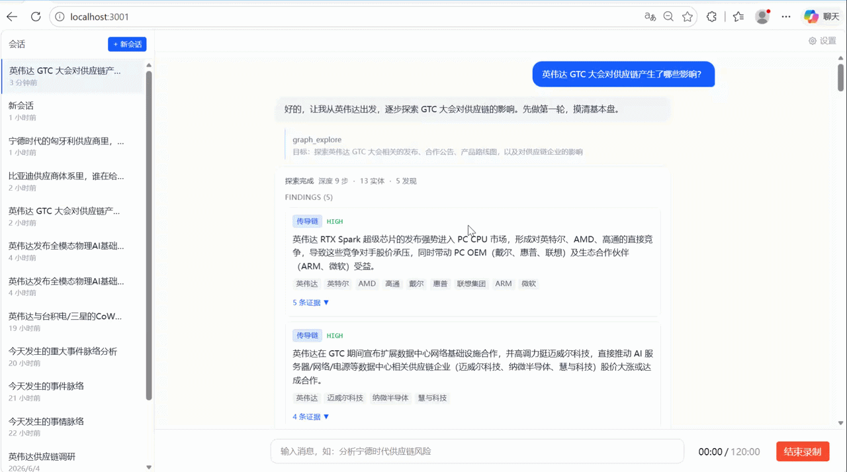Click the recording timer 00:00 / 120:00
This screenshot has width=847, height=472.
click(729, 451)
